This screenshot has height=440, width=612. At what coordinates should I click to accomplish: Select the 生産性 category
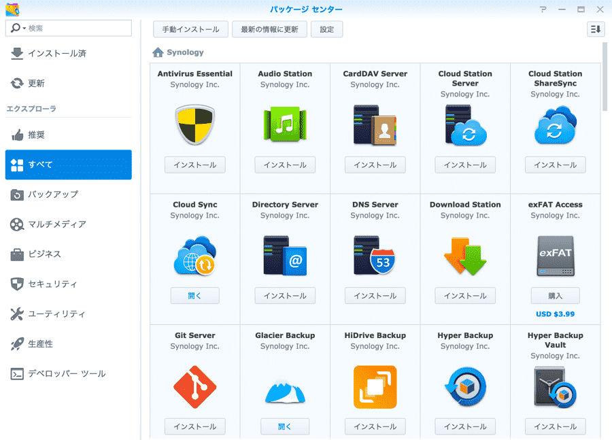click(68, 343)
